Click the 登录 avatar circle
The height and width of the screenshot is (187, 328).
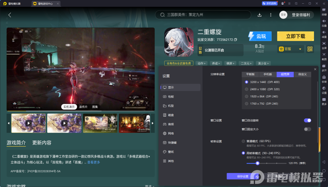(x=283, y=15)
